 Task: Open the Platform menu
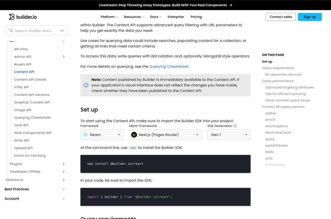coord(109,17)
